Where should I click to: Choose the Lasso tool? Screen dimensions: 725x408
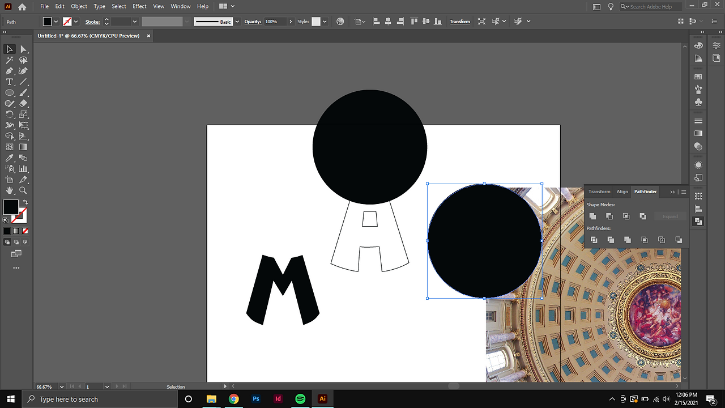pyautogui.click(x=23, y=60)
